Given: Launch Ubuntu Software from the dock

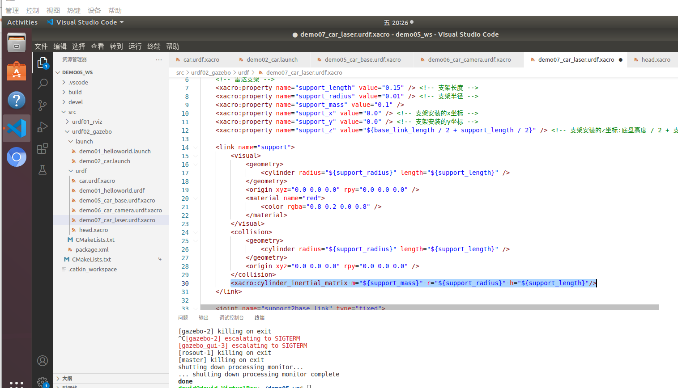Looking at the screenshot, I should [17, 72].
